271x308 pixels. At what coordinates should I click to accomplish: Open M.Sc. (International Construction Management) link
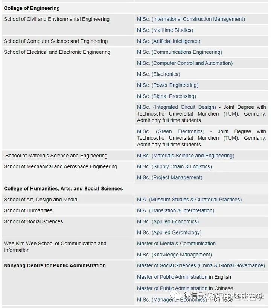pos(191,19)
